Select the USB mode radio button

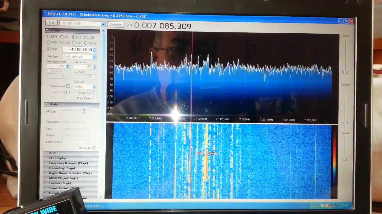(x=86, y=37)
